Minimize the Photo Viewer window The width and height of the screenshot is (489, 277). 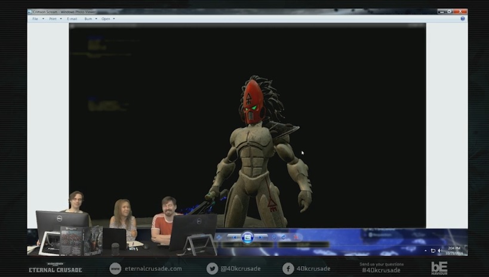(x=441, y=12)
